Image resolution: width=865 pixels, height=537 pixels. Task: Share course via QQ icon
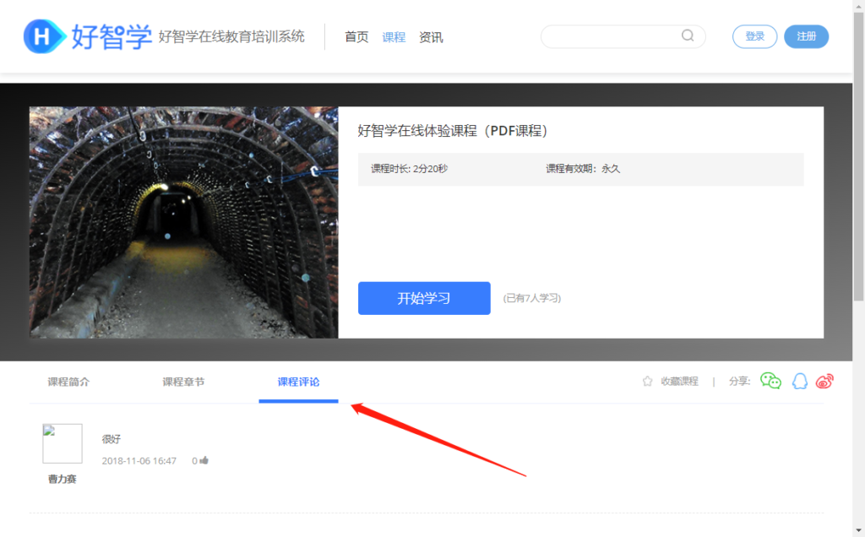tap(800, 381)
